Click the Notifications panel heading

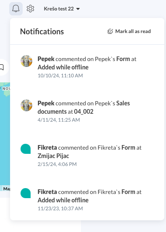(42, 31)
